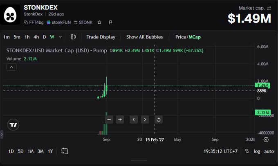Click the Volume 2.12M indicator label

pos(21,59)
